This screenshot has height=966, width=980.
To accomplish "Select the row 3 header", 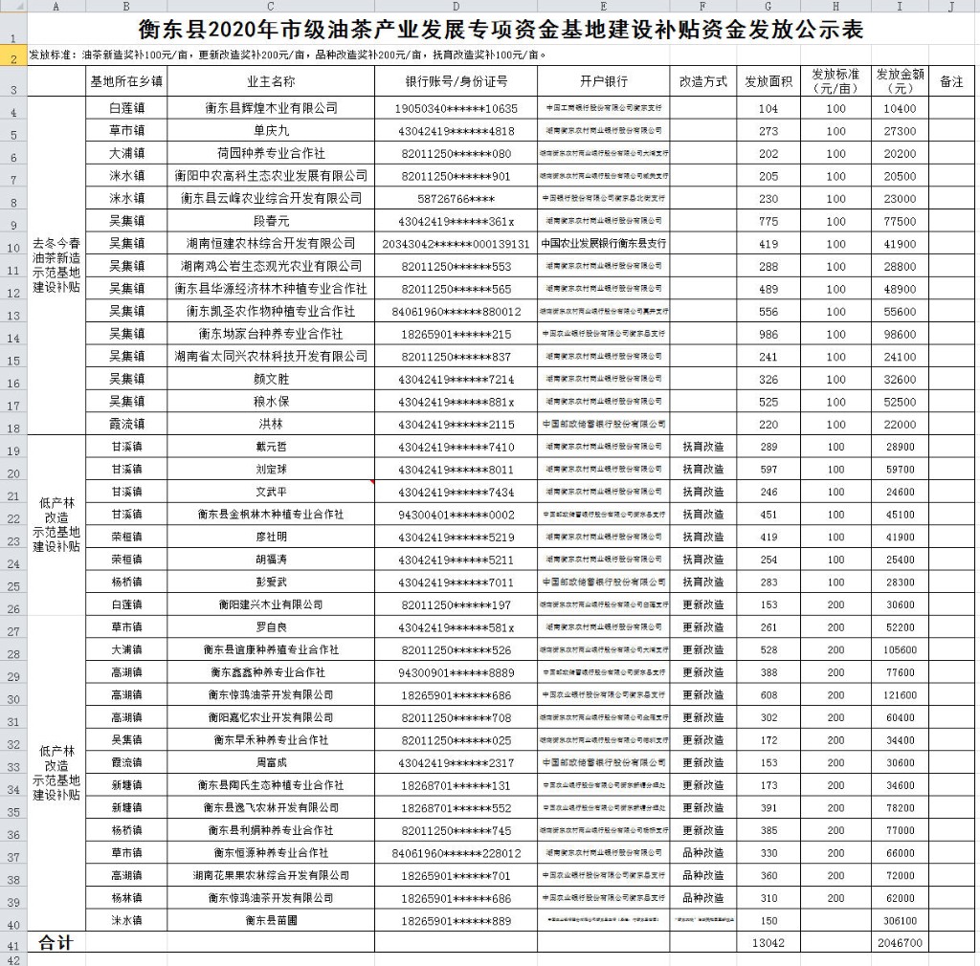I will click(13, 82).
